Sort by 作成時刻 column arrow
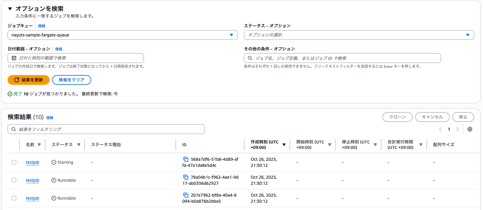 [284, 145]
